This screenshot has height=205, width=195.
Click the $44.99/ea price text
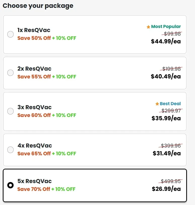coord(166,41)
